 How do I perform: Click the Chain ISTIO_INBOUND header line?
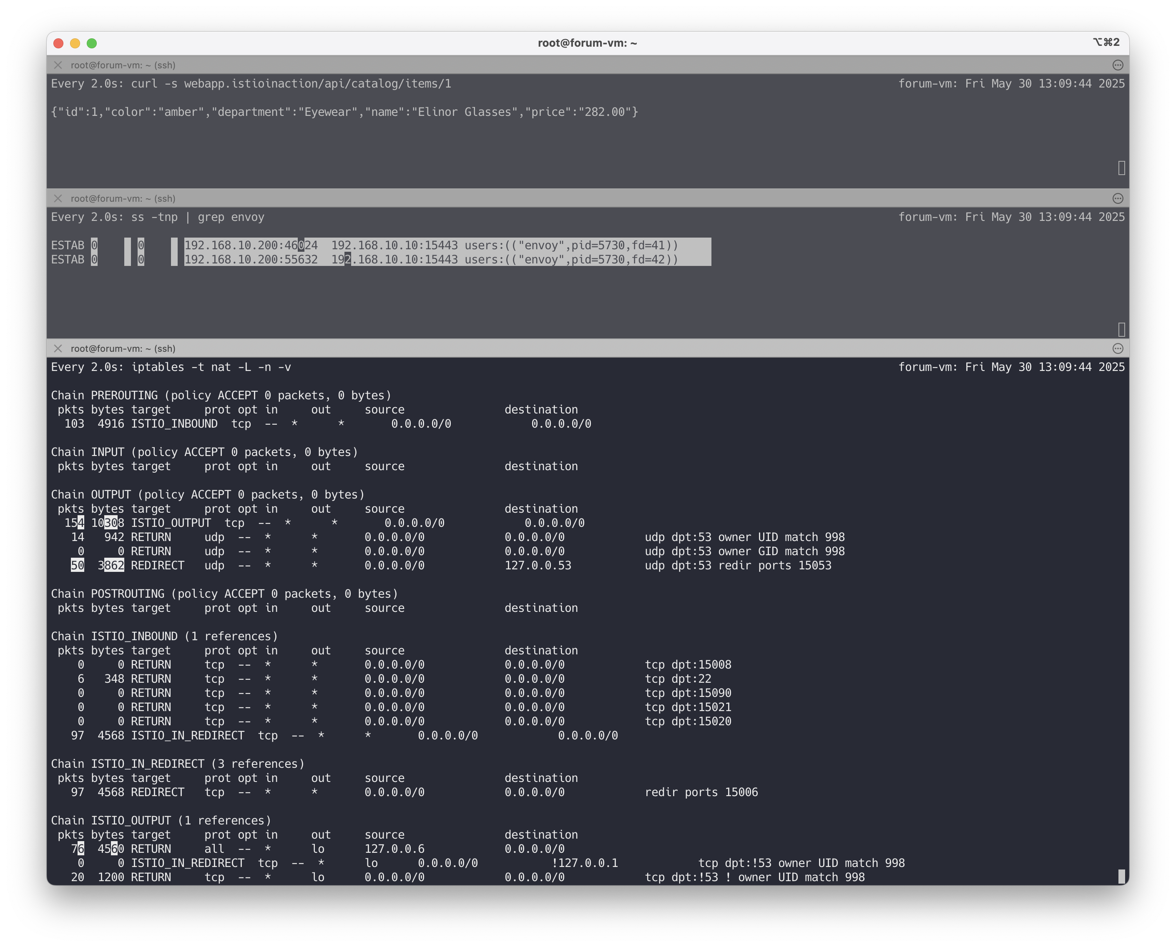click(164, 636)
